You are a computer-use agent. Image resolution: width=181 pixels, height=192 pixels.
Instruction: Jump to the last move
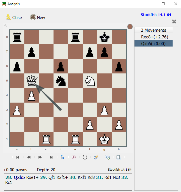point(51,157)
